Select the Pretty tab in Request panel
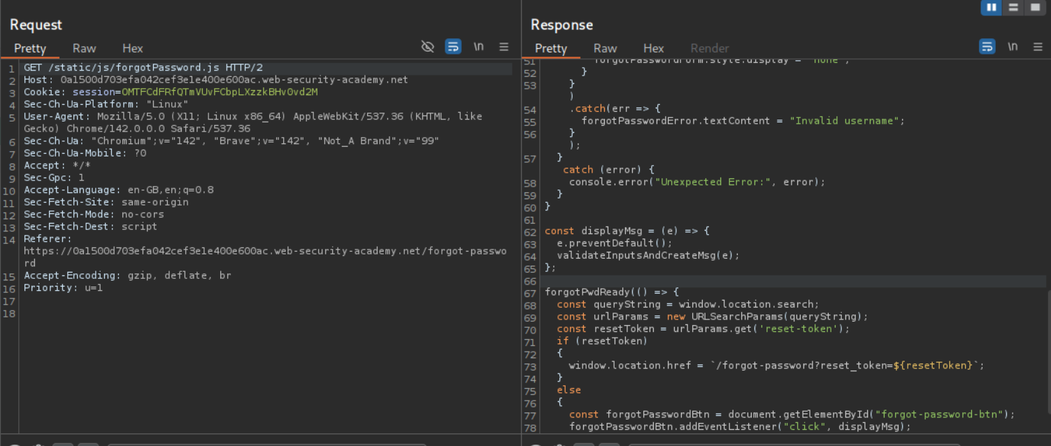 (30, 48)
